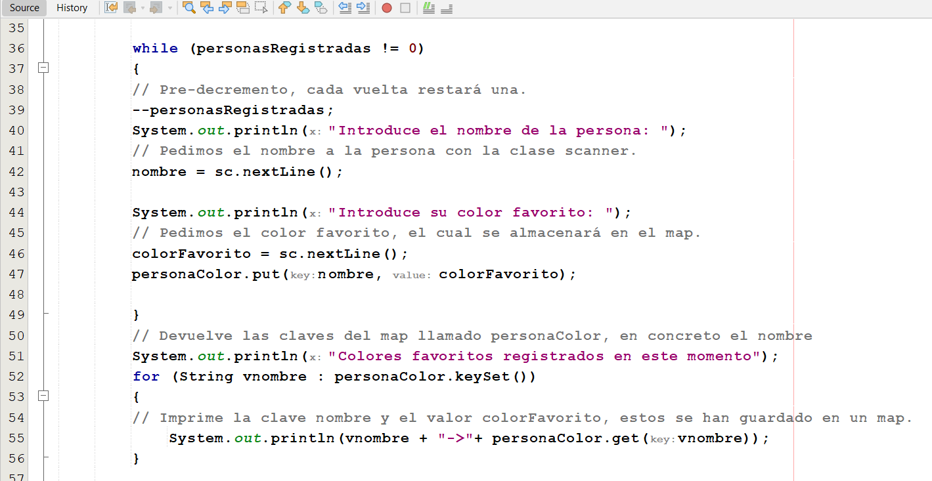Screen dimensions: 932x481
Task: Click the Shift Line Left icon
Action: click(x=344, y=8)
